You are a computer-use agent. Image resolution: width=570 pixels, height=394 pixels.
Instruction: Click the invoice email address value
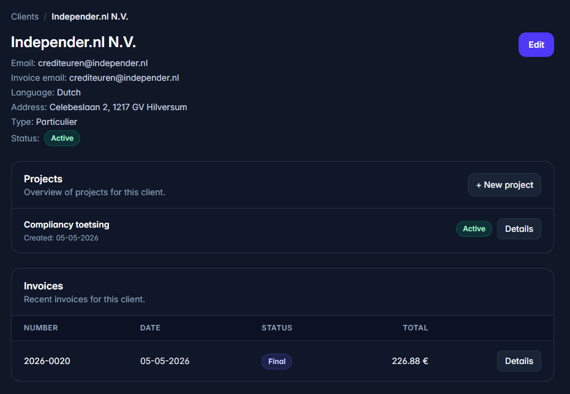124,78
